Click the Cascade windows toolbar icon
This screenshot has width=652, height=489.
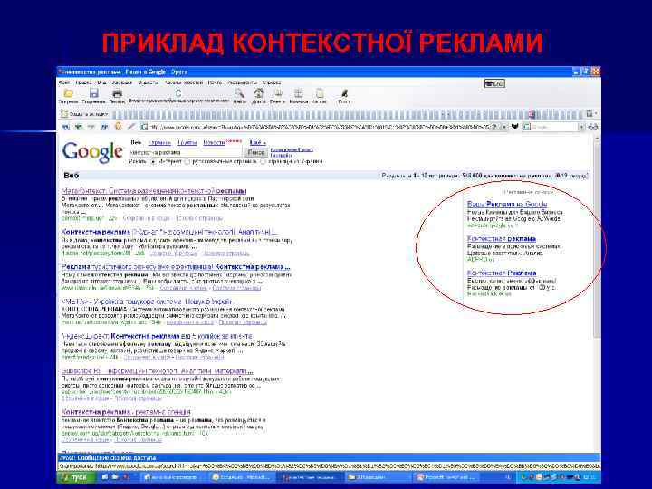(x=320, y=93)
